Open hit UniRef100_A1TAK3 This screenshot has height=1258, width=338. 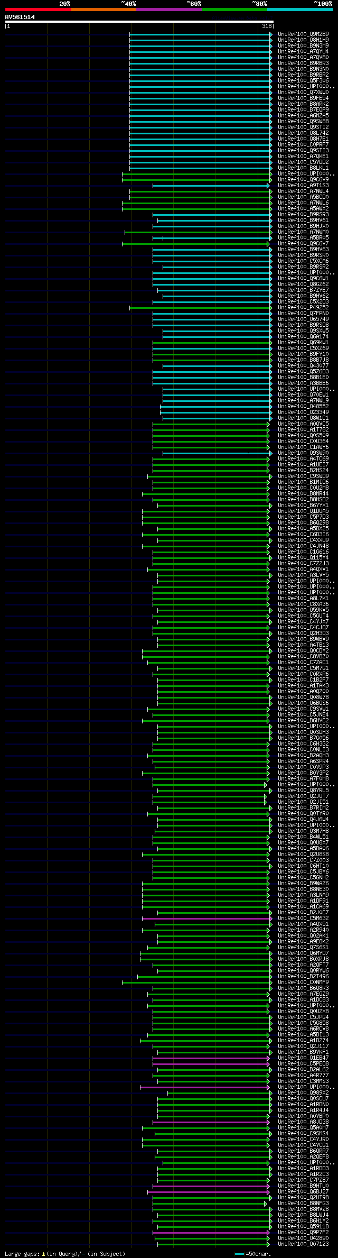coord(303,686)
